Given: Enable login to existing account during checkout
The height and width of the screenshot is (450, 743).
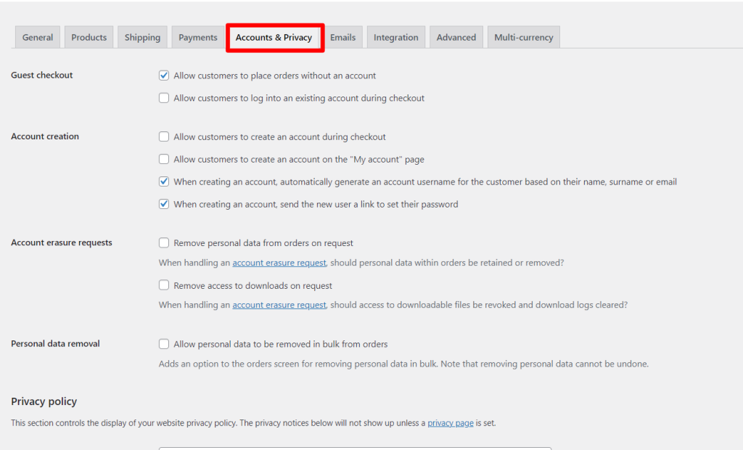Looking at the screenshot, I should click(x=164, y=98).
